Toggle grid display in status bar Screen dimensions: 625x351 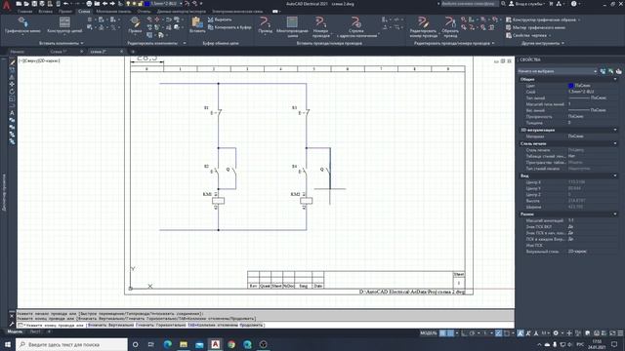(442, 333)
